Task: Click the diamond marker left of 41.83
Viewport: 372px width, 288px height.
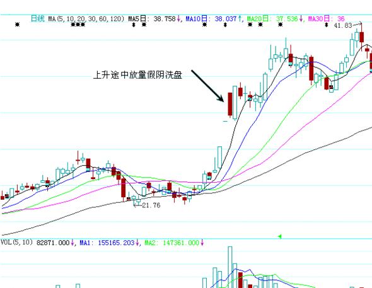Action: 327,25
